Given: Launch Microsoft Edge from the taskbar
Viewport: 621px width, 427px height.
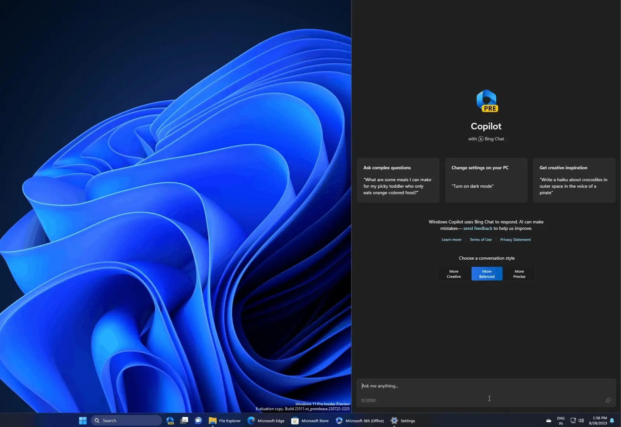Looking at the screenshot, I should click(251, 420).
